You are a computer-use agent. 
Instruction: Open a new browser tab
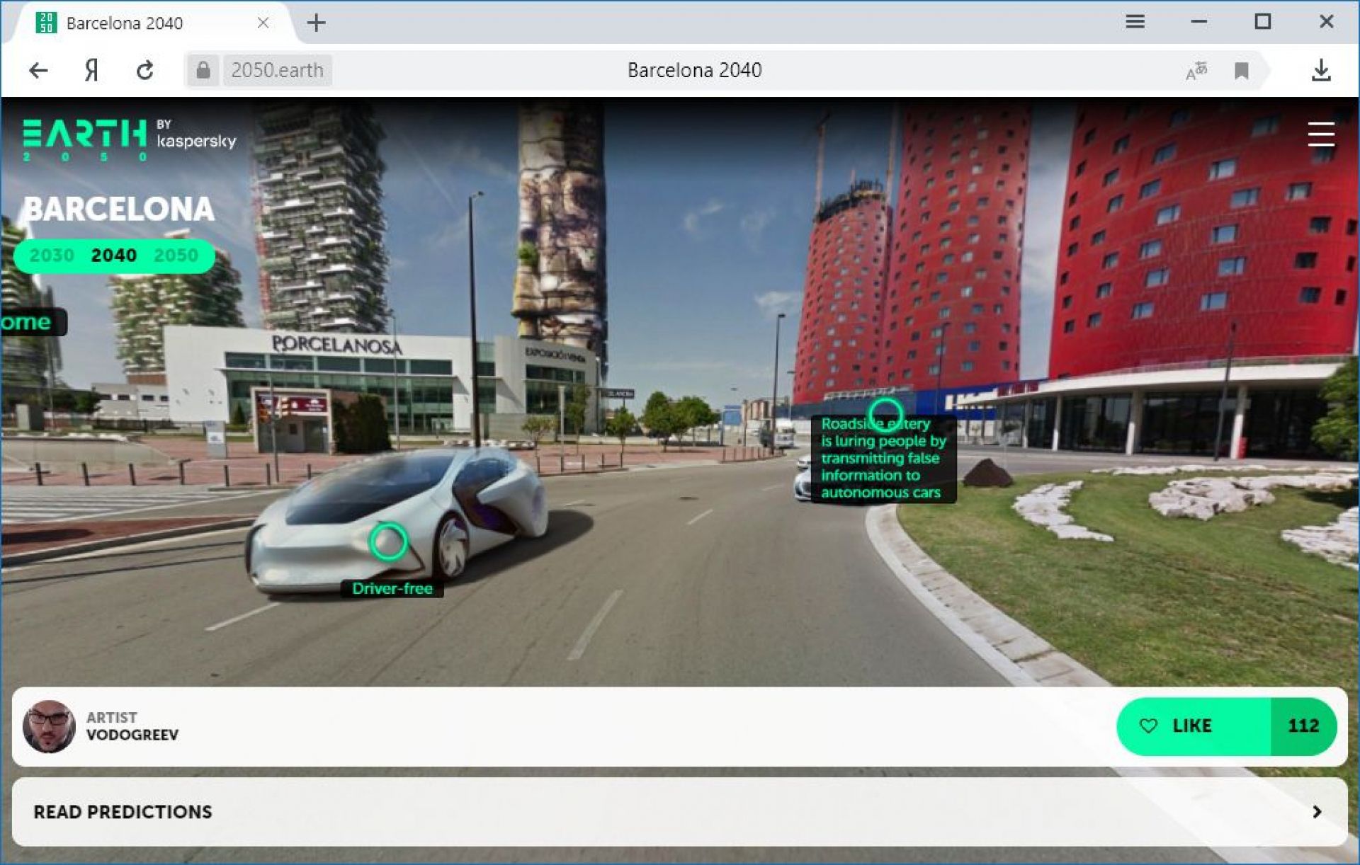click(317, 23)
